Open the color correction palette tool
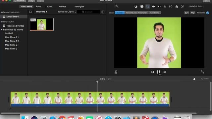212x119 pixels. (142, 7)
